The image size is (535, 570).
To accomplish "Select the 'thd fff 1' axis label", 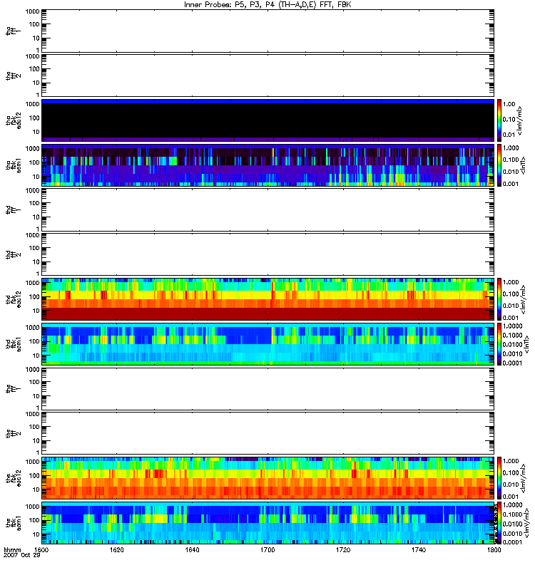I will (x=13, y=209).
